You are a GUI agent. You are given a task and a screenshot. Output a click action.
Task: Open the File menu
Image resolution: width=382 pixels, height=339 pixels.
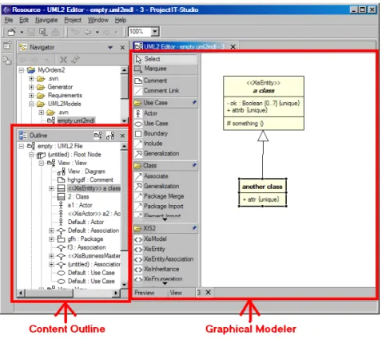coord(9,20)
